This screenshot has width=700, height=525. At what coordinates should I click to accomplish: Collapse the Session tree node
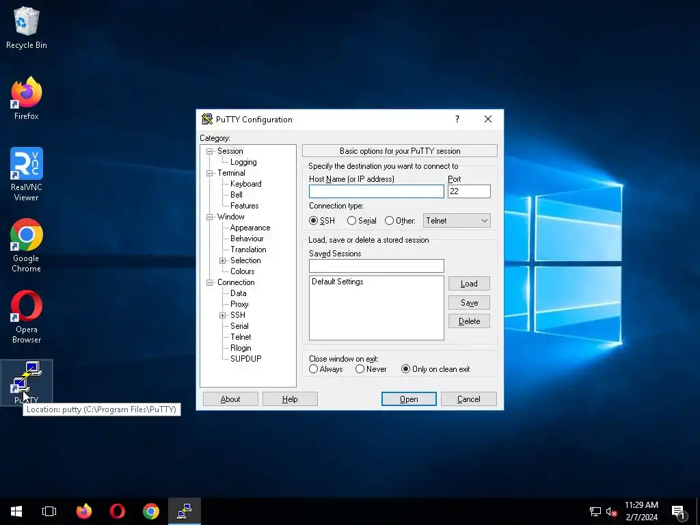[x=209, y=151]
